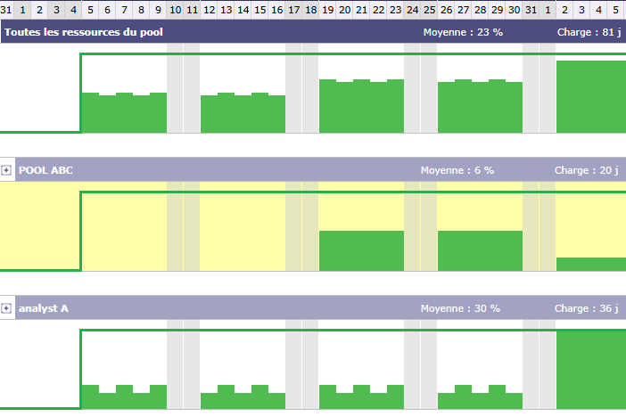Select day 14 in the date header
Viewport: 626px width, 417px height.
point(243,9)
